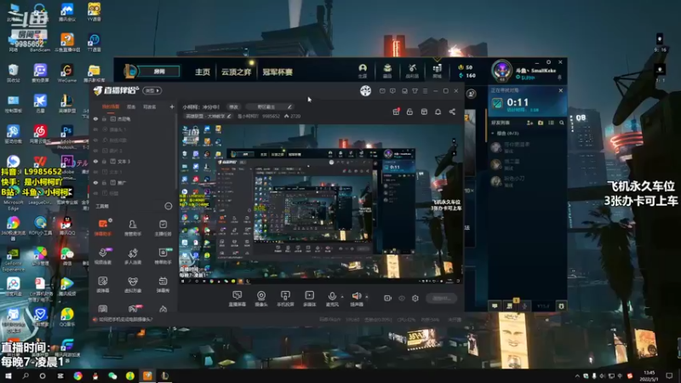This screenshot has width=681, height=383.
Task: Click the League client orange vertical scrollbar
Action: click(x=485, y=126)
